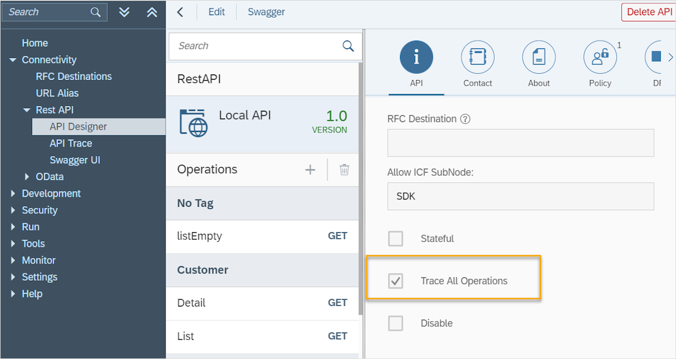Enable the Stateful checkbox

point(395,238)
